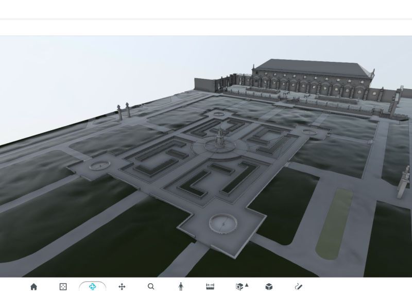412x291 pixels.
Task: Open the Section Analysis tool
Action: click(x=239, y=286)
